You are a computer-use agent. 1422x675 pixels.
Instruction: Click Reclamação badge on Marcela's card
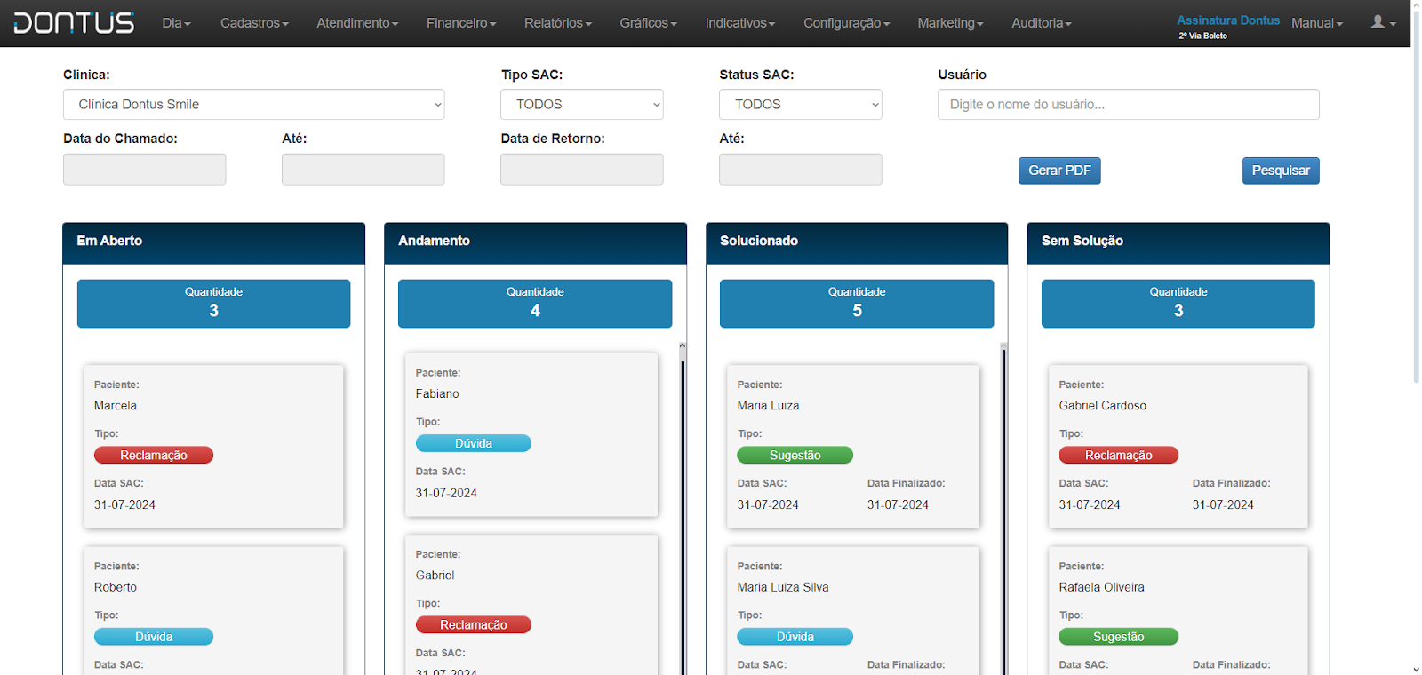click(x=154, y=455)
